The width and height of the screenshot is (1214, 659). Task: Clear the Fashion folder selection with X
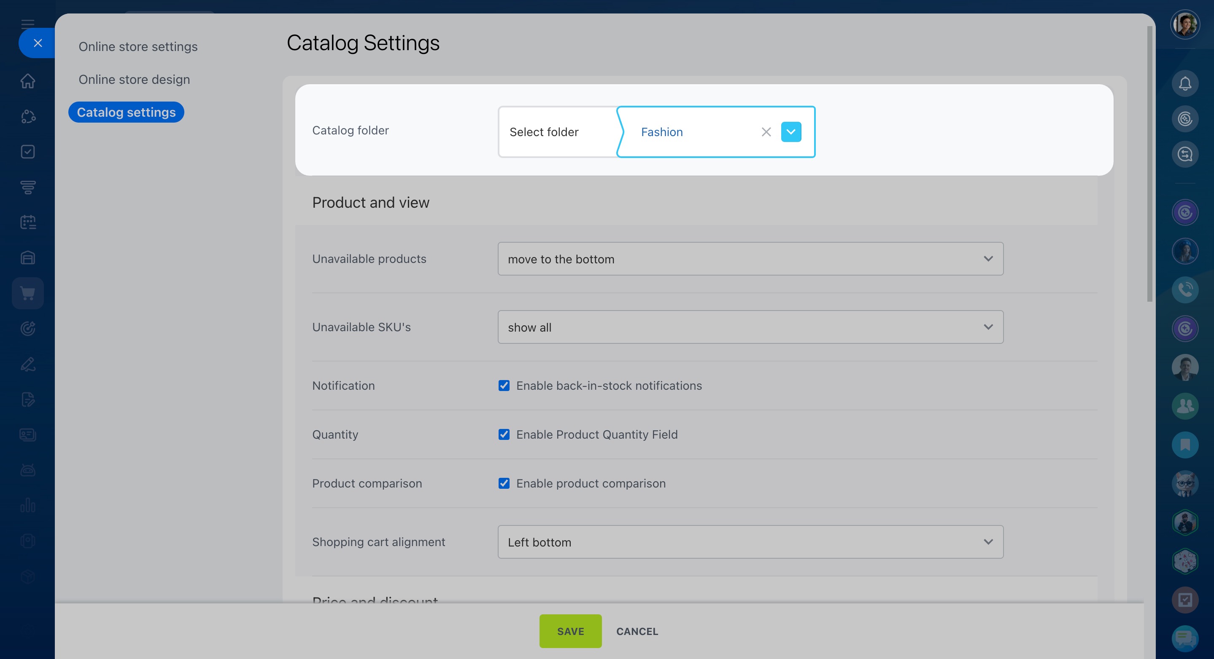coord(766,132)
